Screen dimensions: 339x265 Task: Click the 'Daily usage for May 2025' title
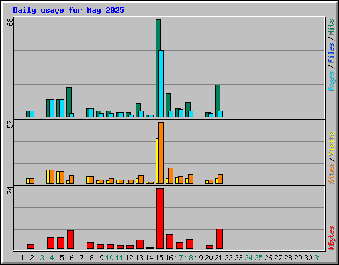coord(68,10)
